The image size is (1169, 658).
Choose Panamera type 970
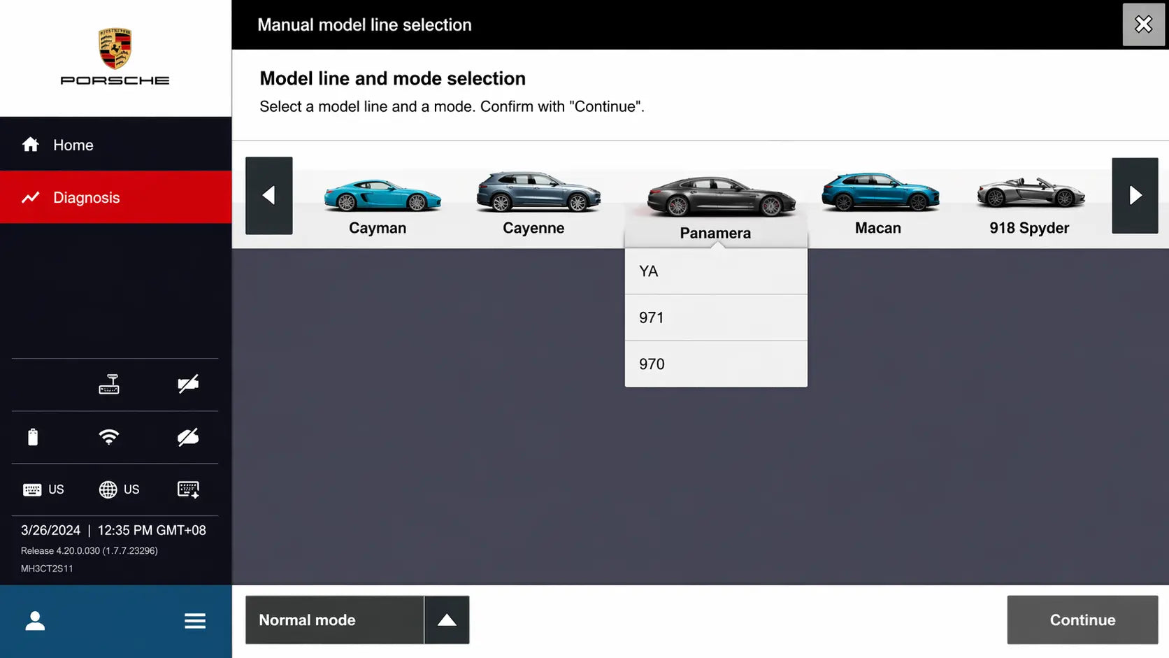[x=716, y=364]
